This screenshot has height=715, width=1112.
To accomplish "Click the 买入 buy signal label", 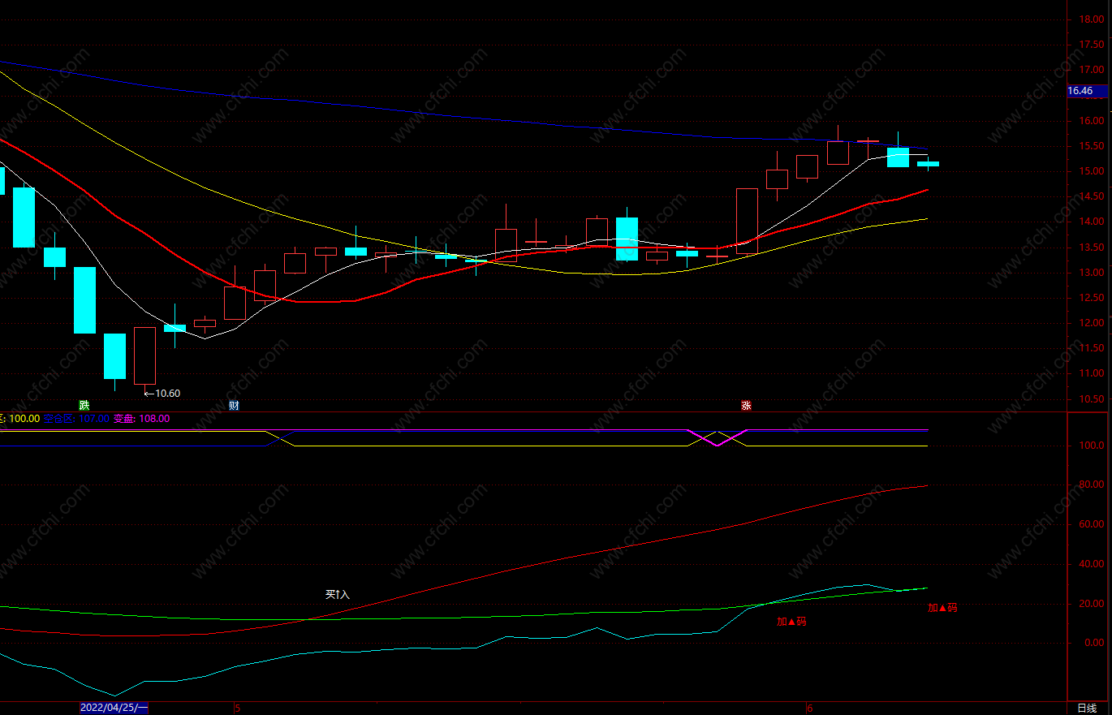I will coord(338,595).
